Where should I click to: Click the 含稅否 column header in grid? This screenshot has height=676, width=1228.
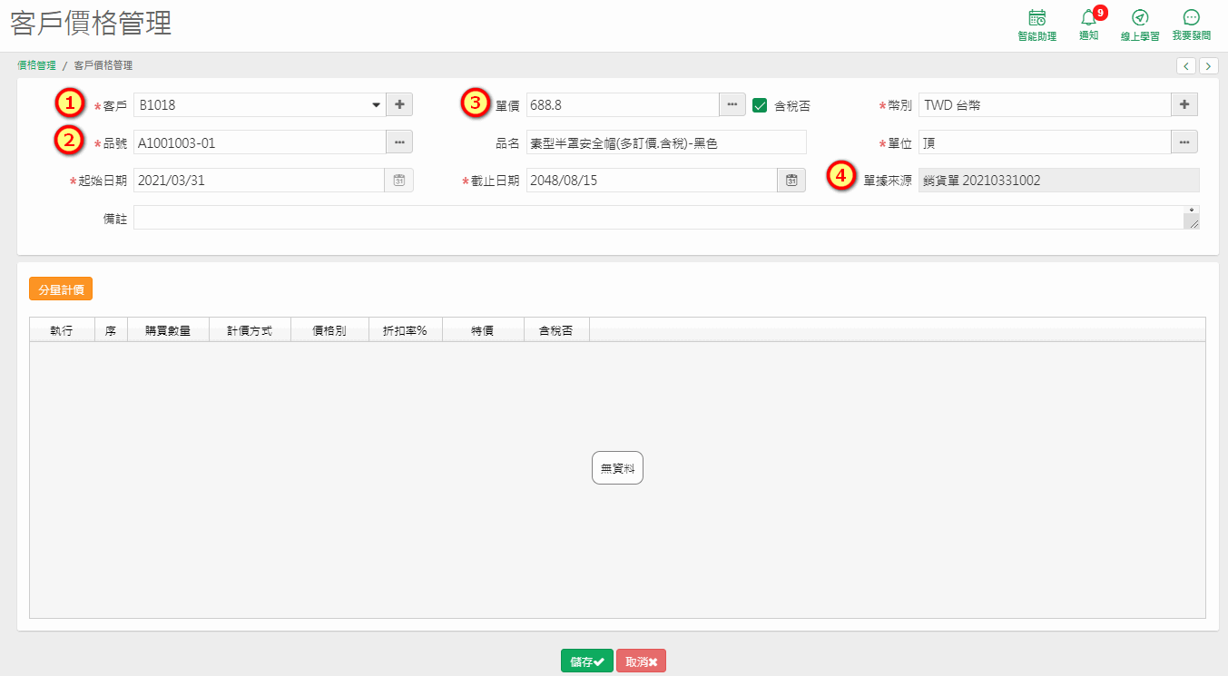coord(556,330)
